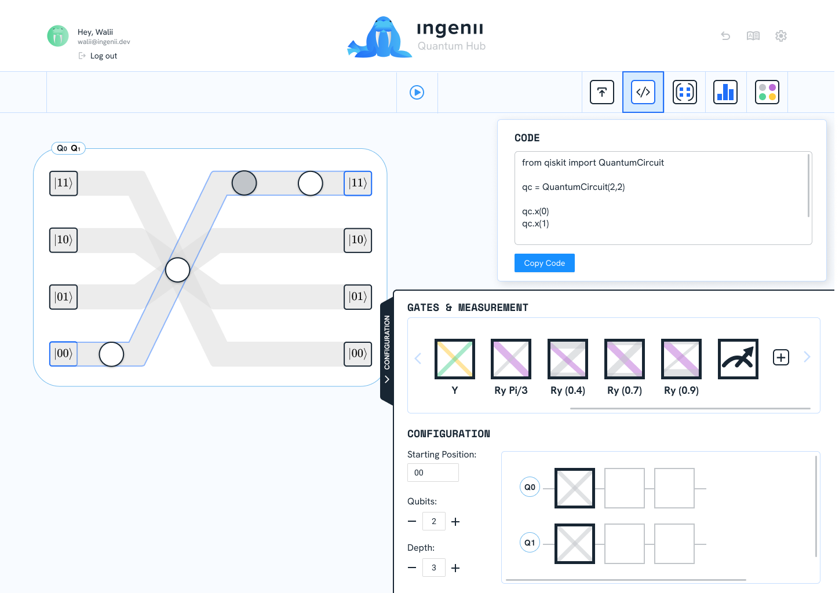Select the measurement gate icon
Screen dimensions: 839x593
[x=738, y=359]
